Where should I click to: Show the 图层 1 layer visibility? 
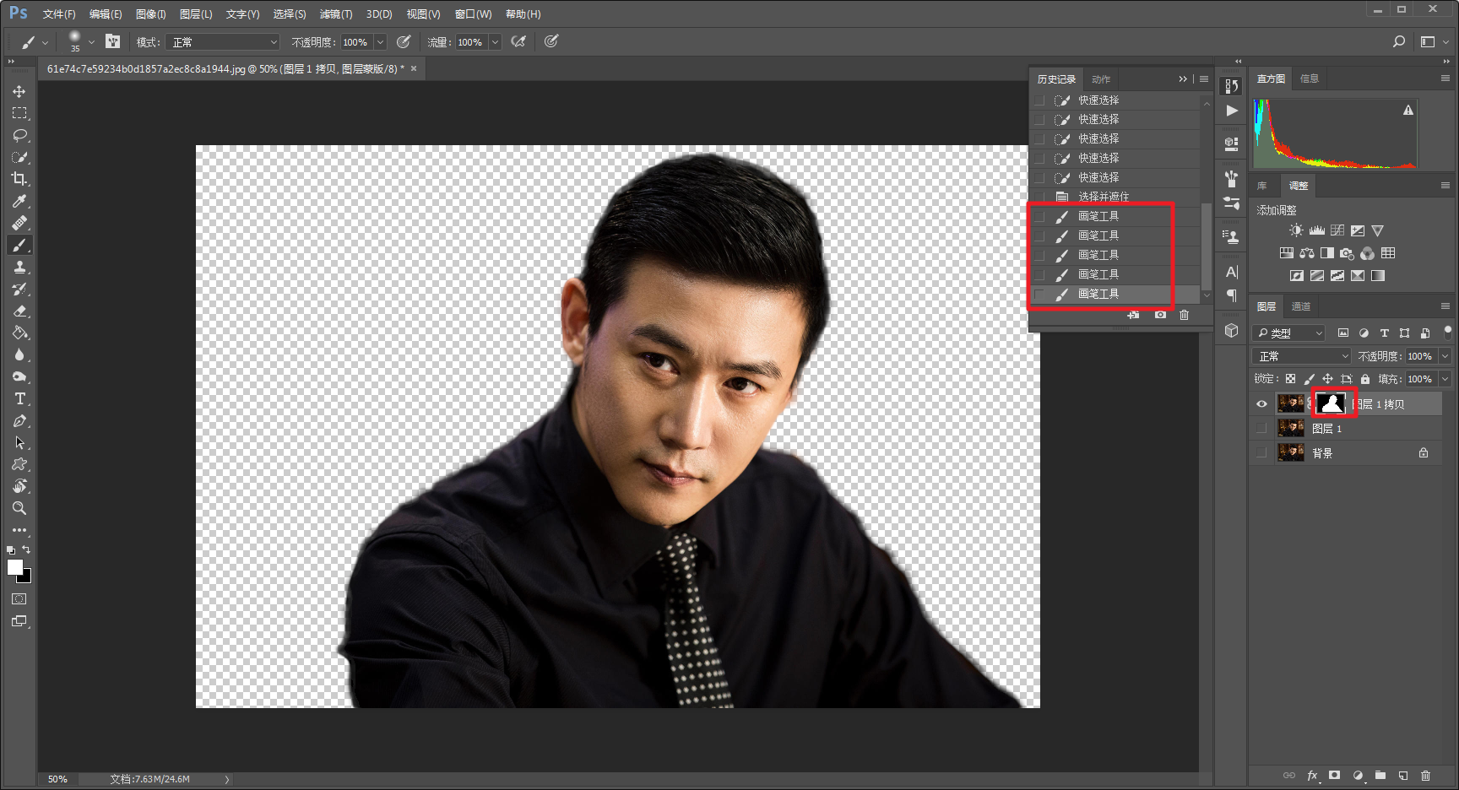point(1261,429)
